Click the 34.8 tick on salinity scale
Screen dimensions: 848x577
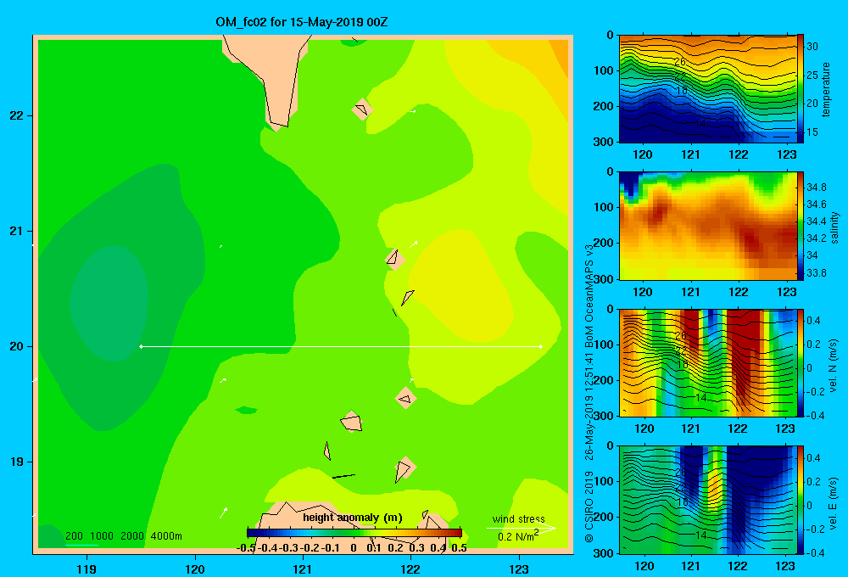(816, 188)
